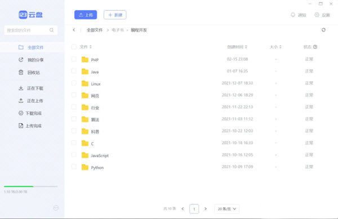The image size is (338, 219).
Task: Click the magnifier search icon
Action: click(51, 30)
